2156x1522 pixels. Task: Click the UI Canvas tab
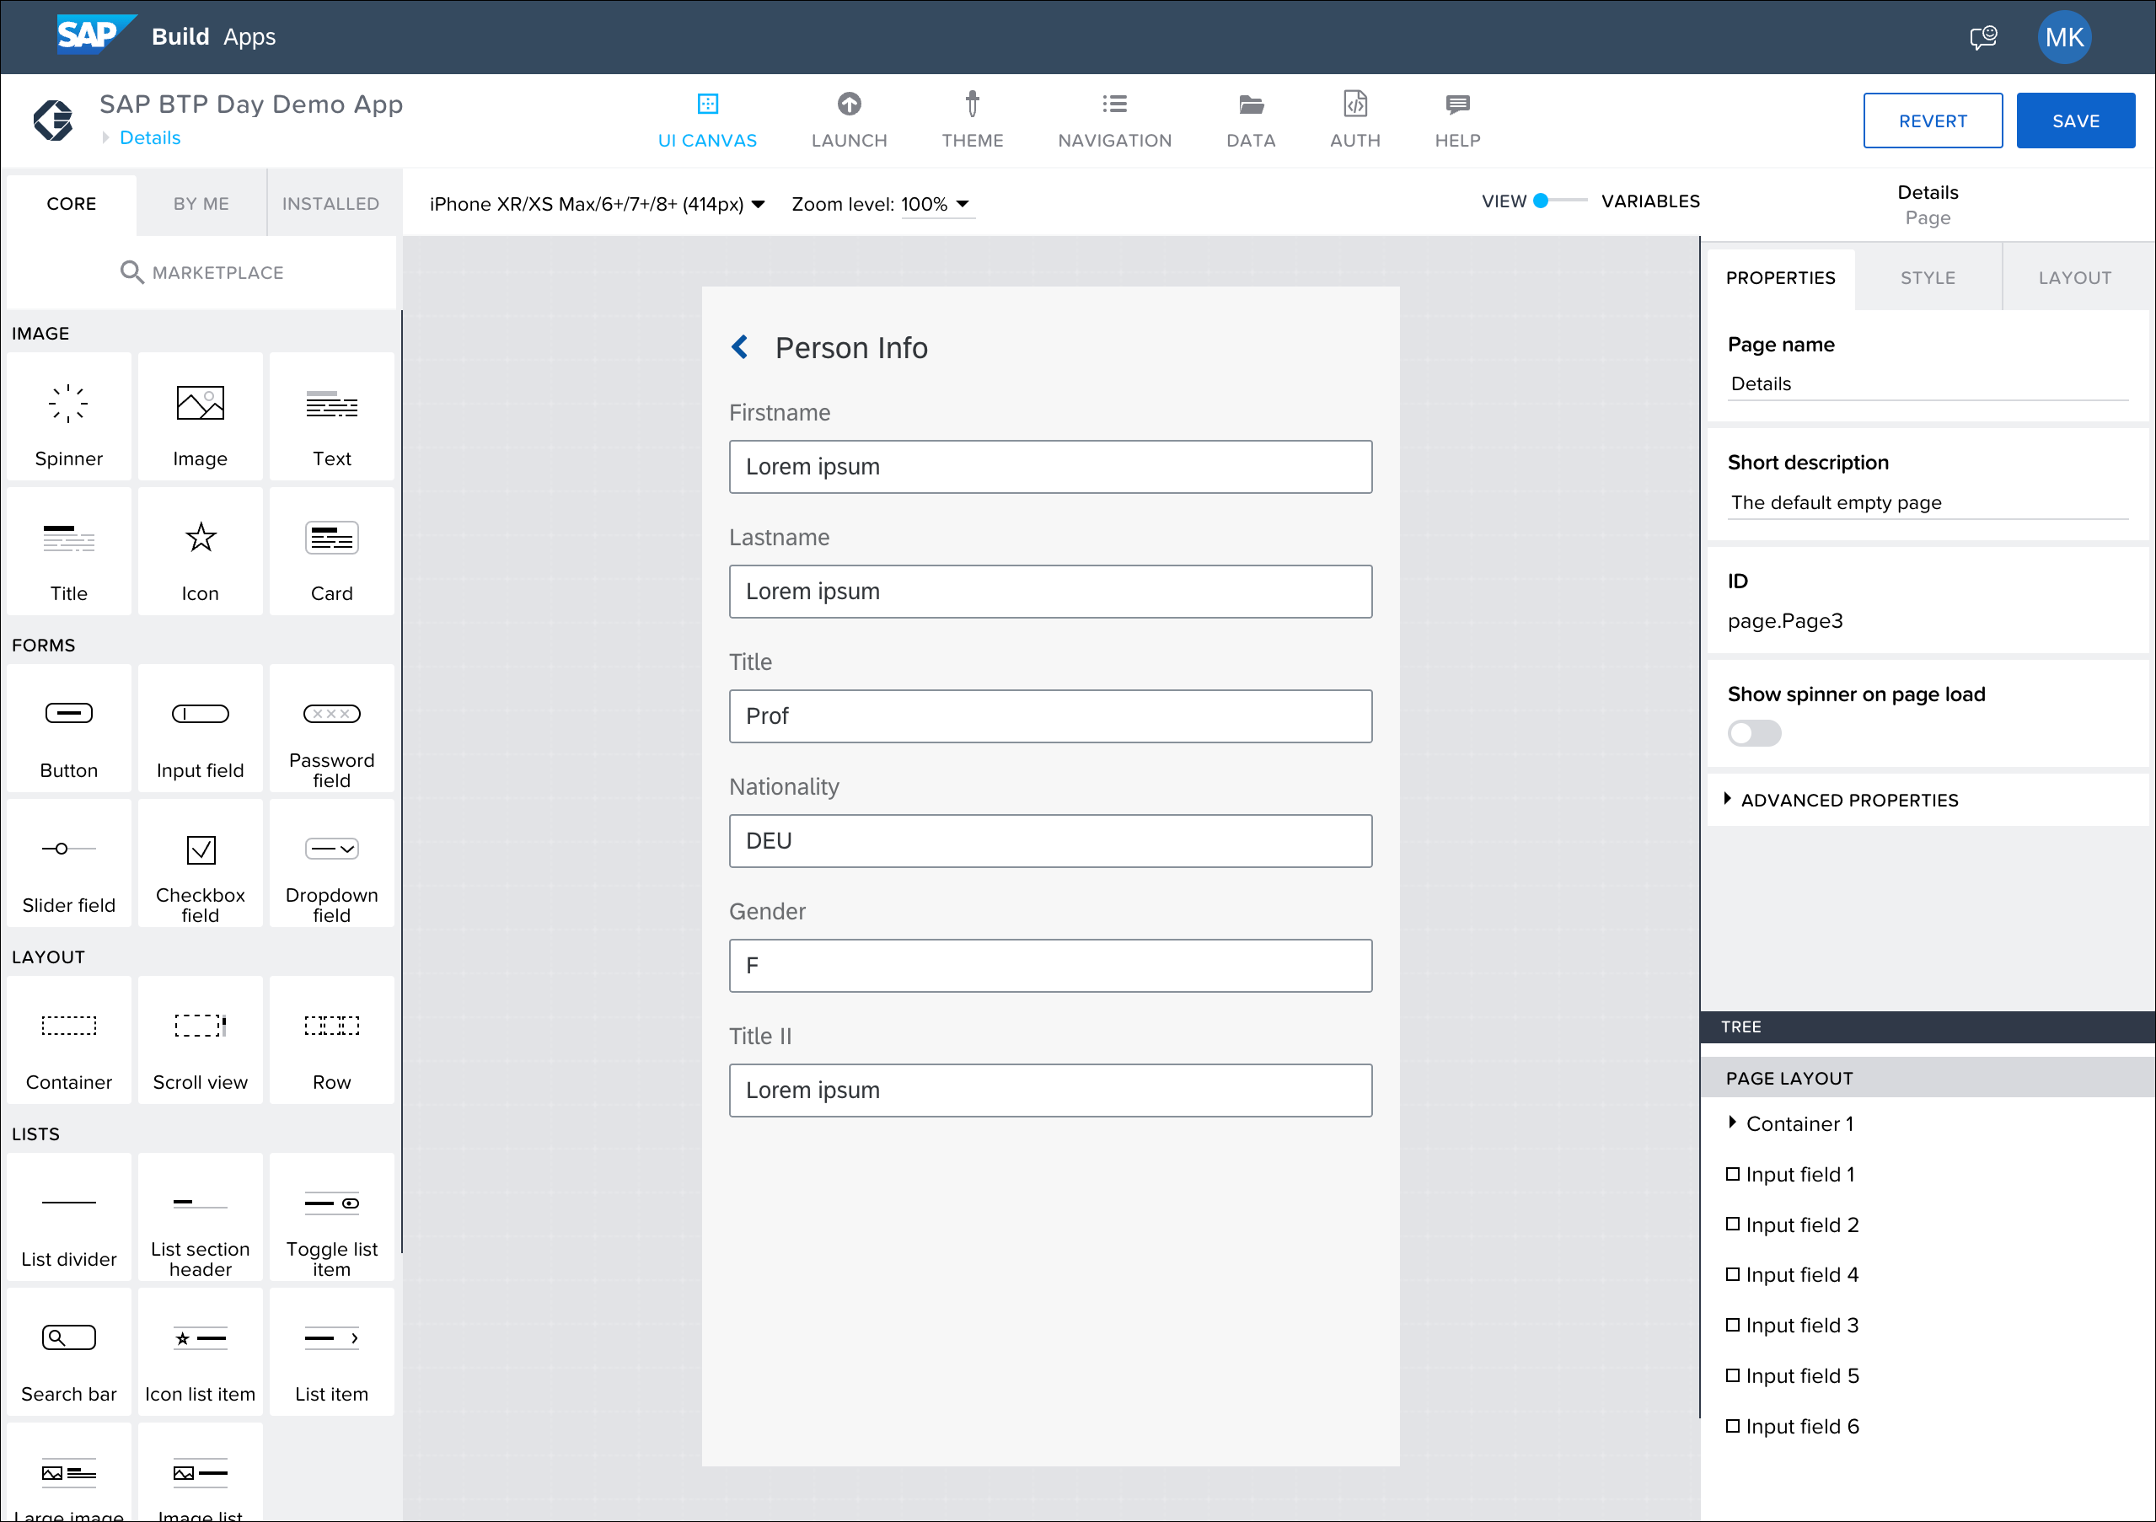click(x=705, y=119)
